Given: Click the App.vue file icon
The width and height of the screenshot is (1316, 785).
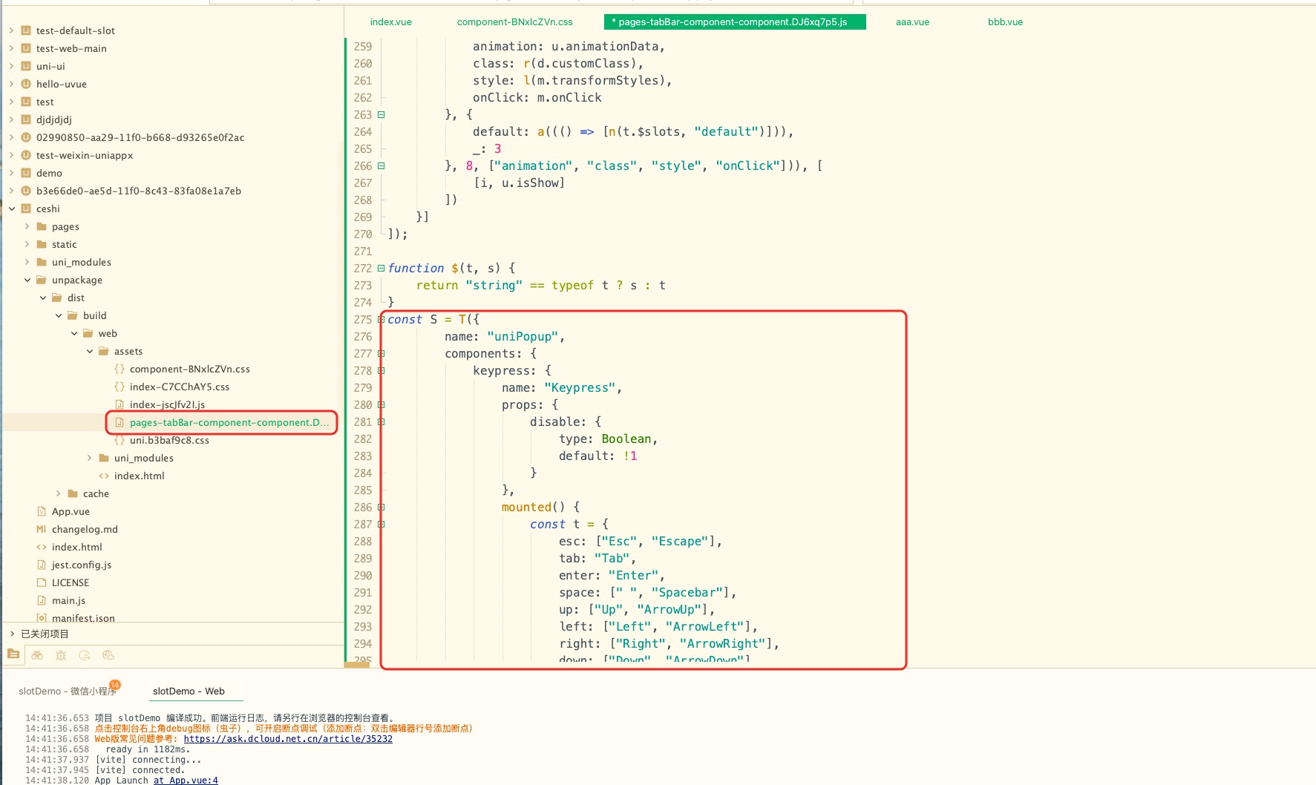Looking at the screenshot, I should [x=42, y=511].
